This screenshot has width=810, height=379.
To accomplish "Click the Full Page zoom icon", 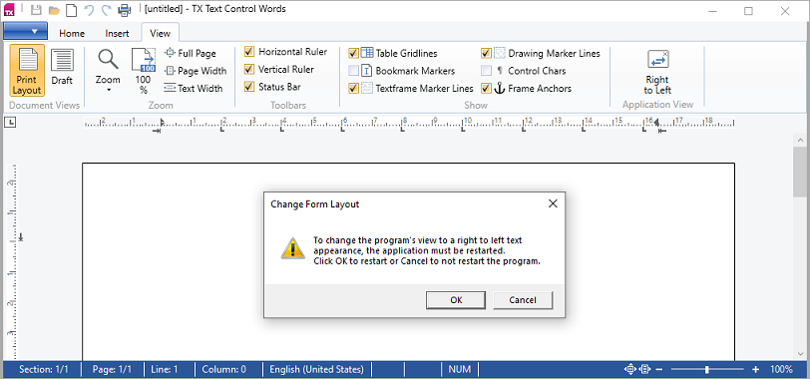I will point(170,53).
